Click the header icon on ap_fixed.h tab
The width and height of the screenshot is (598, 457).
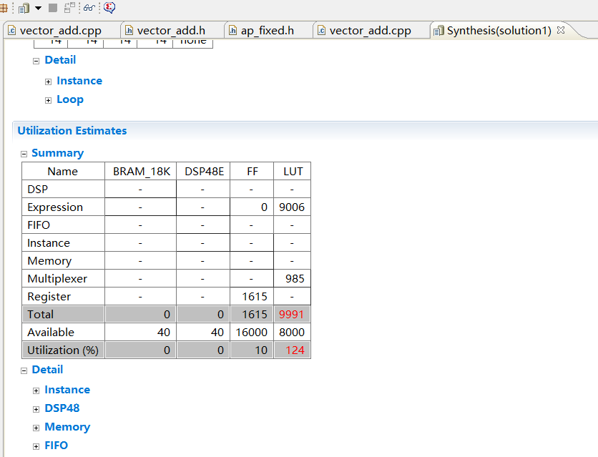tap(232, 31)
